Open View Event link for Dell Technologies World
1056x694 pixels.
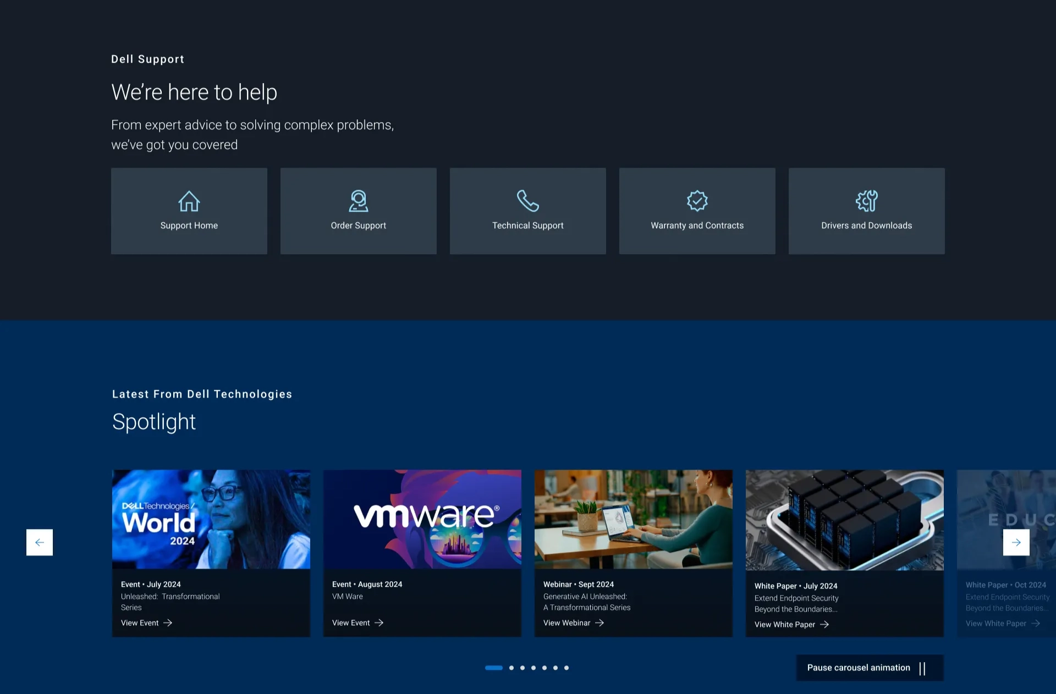(x=146, y=623)
